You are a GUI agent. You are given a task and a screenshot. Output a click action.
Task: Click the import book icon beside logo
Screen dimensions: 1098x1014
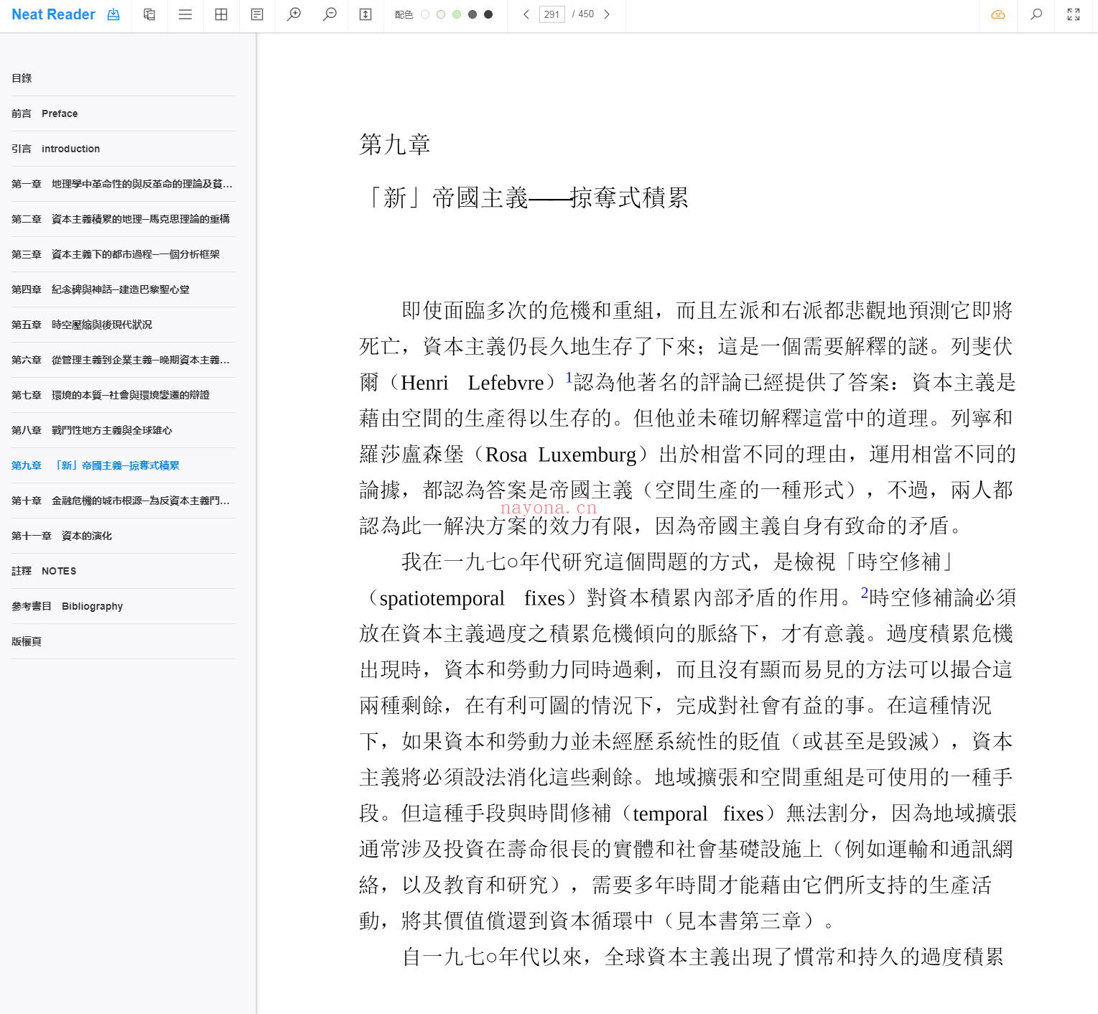point(113,14)
